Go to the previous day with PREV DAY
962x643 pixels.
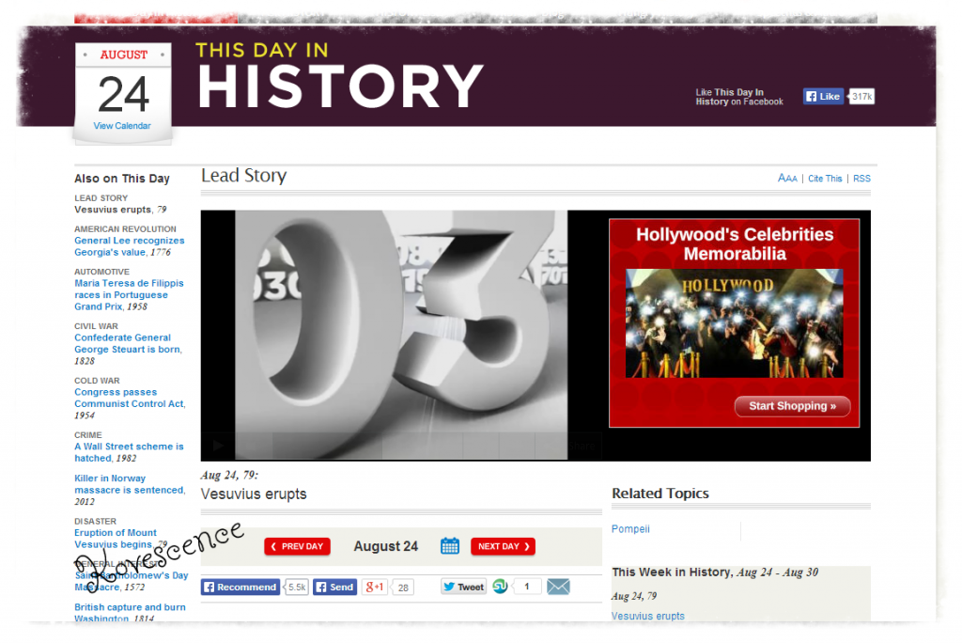(298, 546)
